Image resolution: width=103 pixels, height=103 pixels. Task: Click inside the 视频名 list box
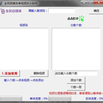24,49
